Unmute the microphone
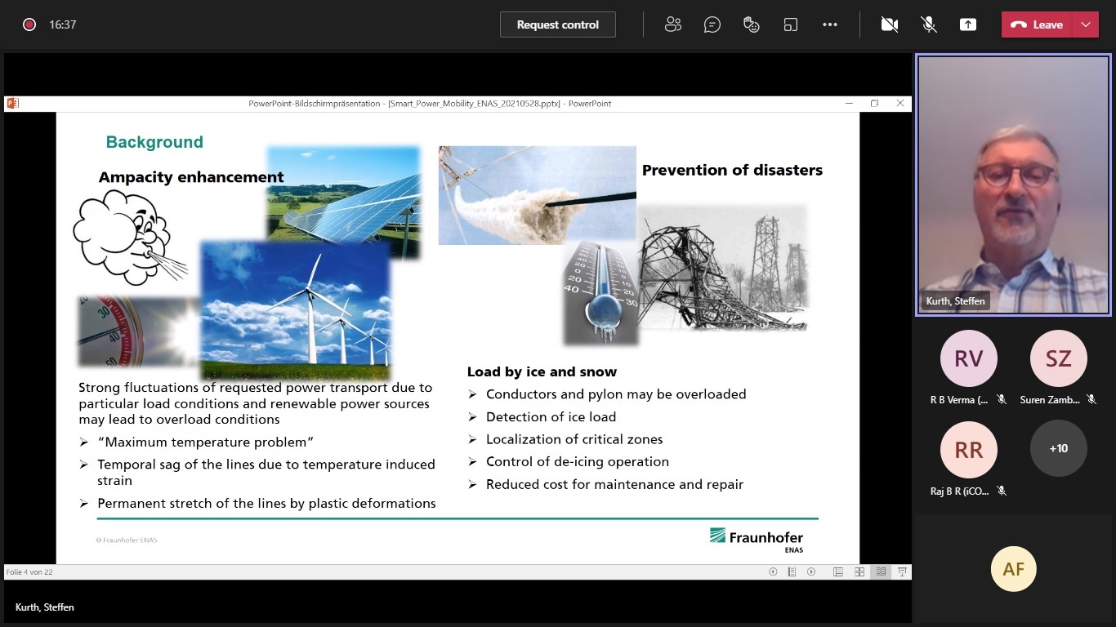The width and height of the screenshot is (1116, 627). 929,24
